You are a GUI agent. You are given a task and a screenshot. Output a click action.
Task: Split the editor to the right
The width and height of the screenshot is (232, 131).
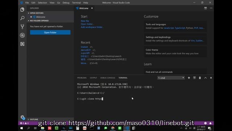[x=206, y=8]
